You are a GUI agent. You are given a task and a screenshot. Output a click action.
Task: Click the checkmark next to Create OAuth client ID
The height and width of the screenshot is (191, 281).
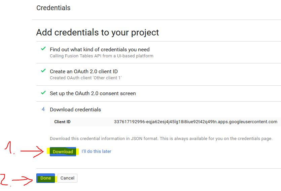(43, 71)
